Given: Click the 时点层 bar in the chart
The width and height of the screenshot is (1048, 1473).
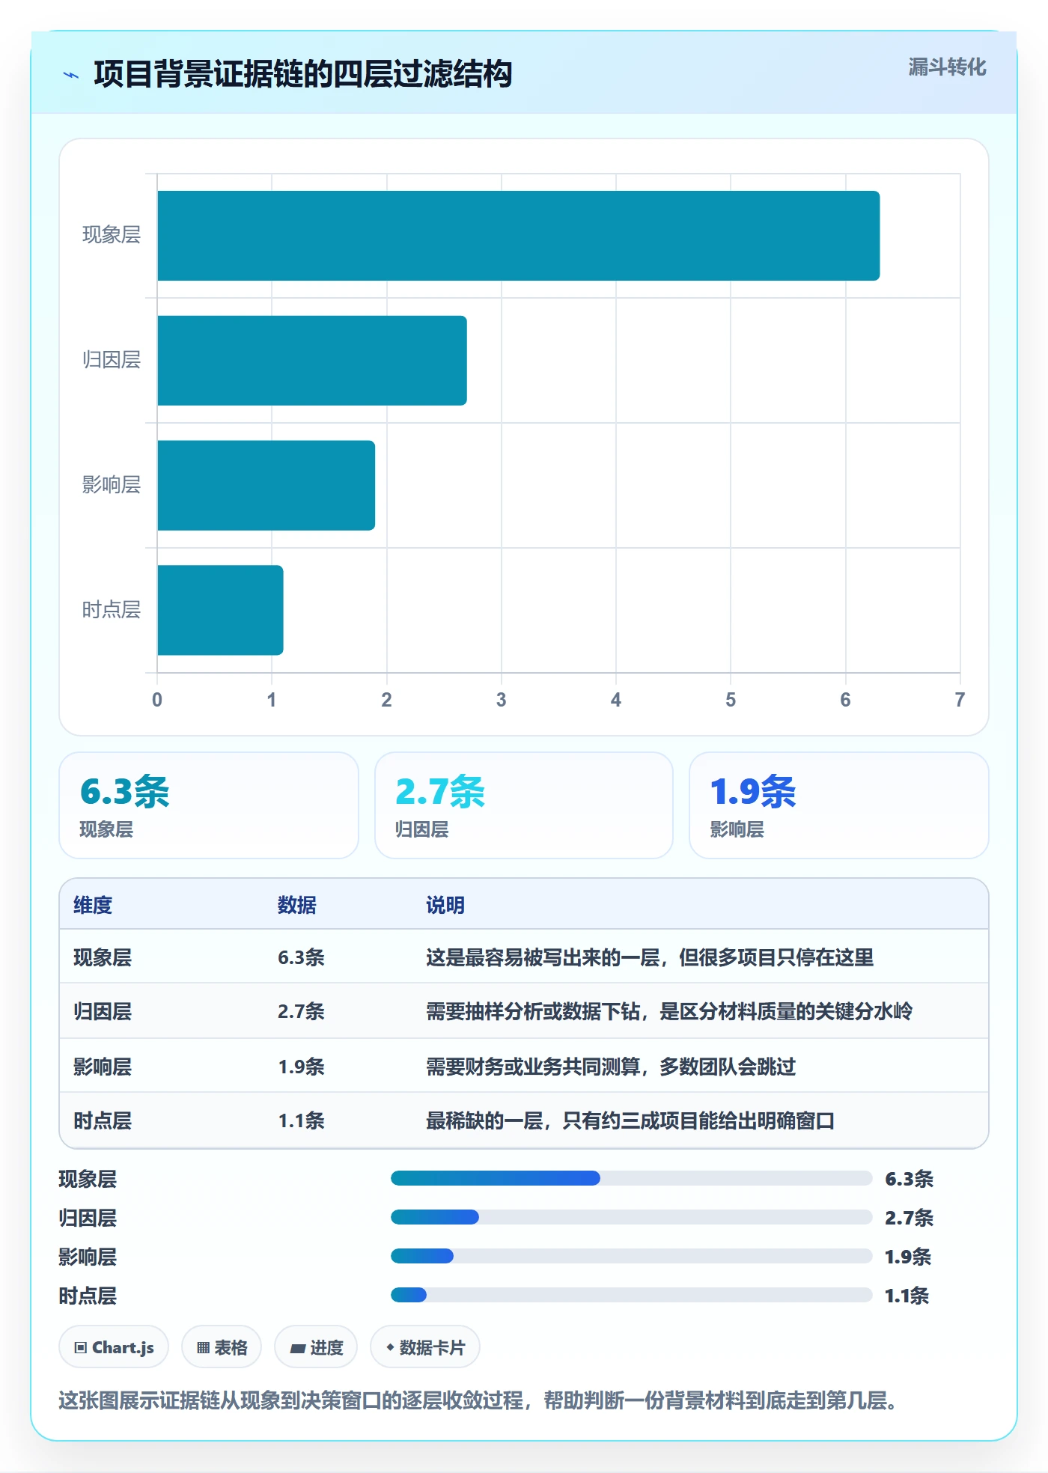Looking at the screenshot, I should point(221,610).
